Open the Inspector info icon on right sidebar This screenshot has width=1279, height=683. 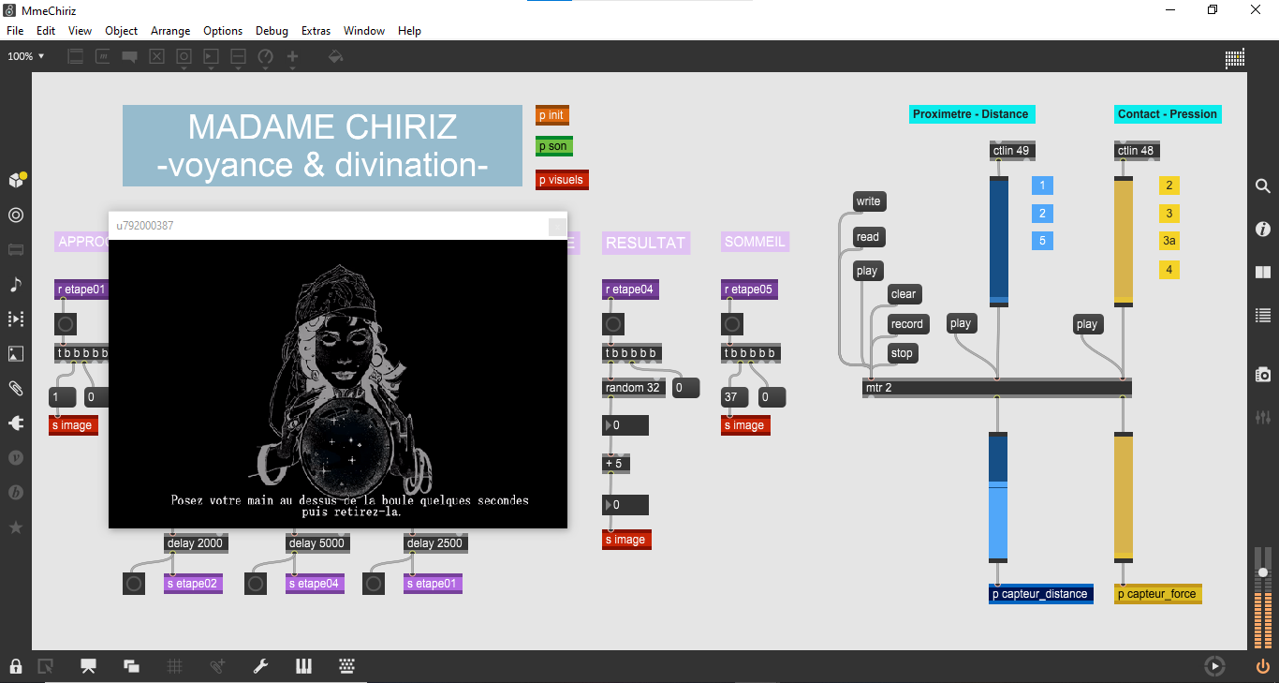click(x=1263, y=229)
